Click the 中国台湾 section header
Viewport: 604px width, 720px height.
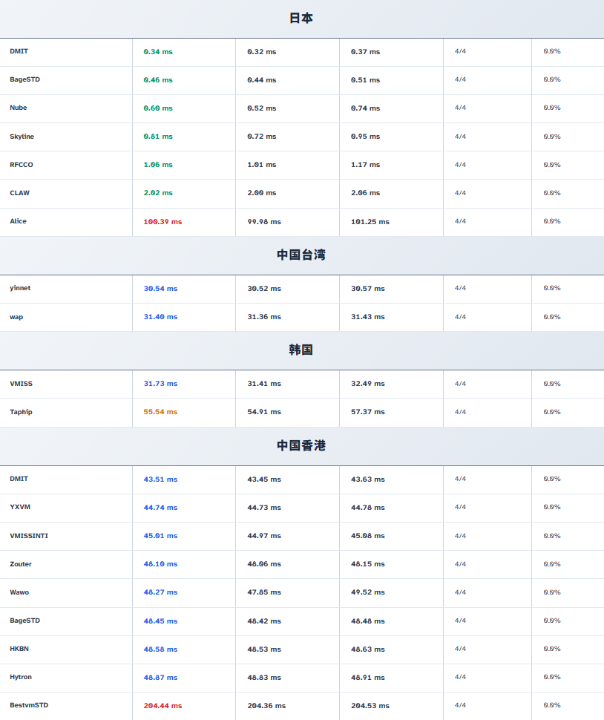pyautogui.click(x=301, y=255)
